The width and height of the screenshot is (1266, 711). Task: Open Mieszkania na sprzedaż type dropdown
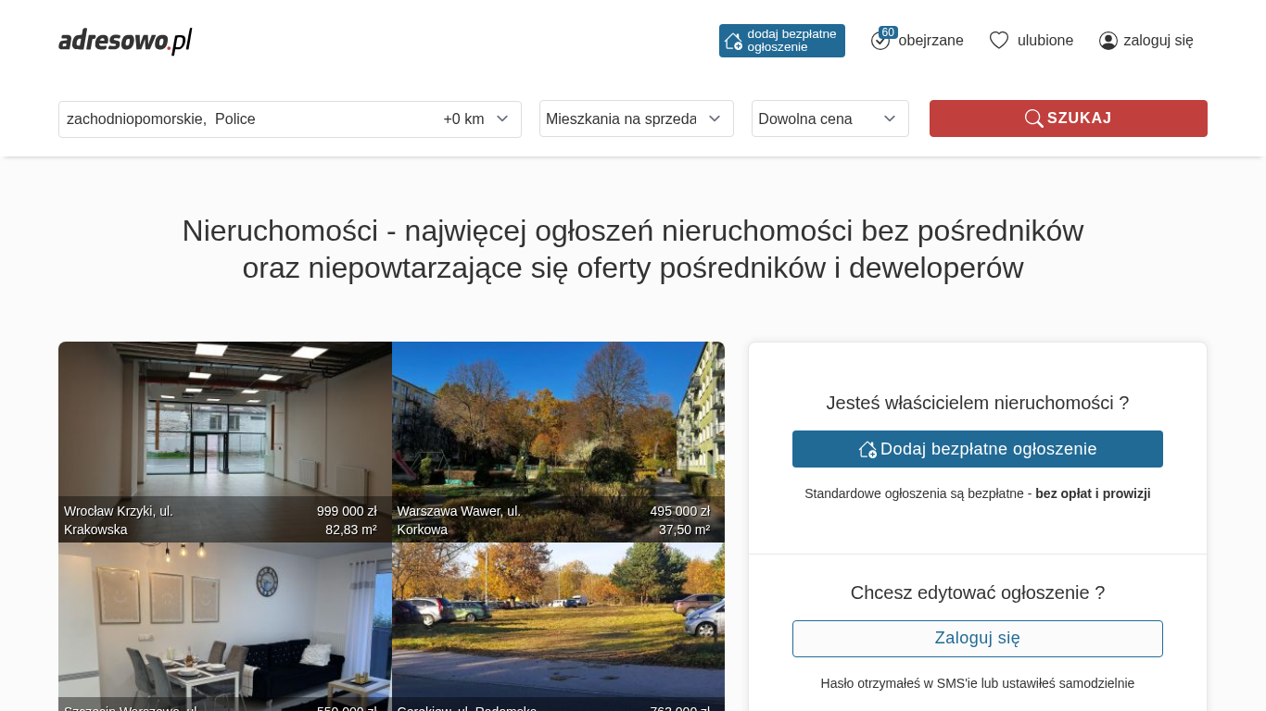(636, 118)
